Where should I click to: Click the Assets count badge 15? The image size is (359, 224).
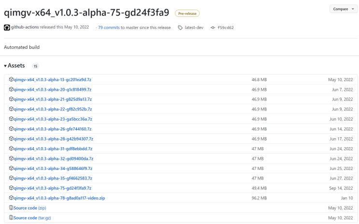click(x=35, y=66)
